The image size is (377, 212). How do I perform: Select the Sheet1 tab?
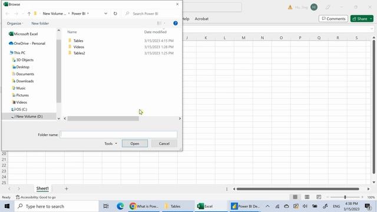[42, 188]
